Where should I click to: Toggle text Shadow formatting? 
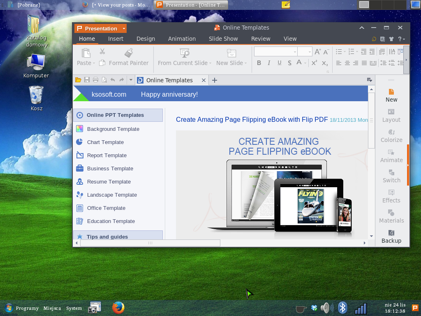pyautogui.click(x=289, y=63)
